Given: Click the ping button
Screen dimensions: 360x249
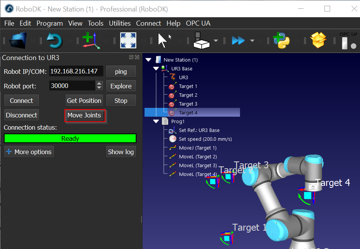Looking at the screenshot, I should [121, 72].
